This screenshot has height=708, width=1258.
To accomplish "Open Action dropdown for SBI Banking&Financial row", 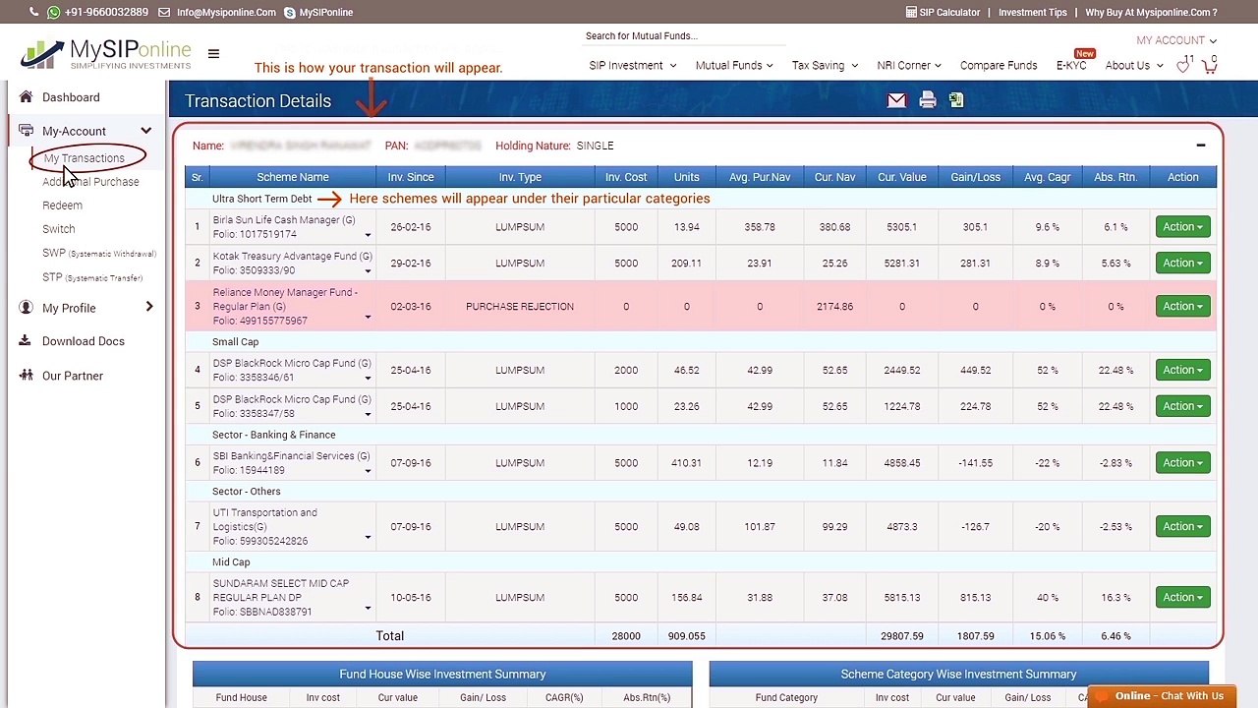I will coord(1182,462).
